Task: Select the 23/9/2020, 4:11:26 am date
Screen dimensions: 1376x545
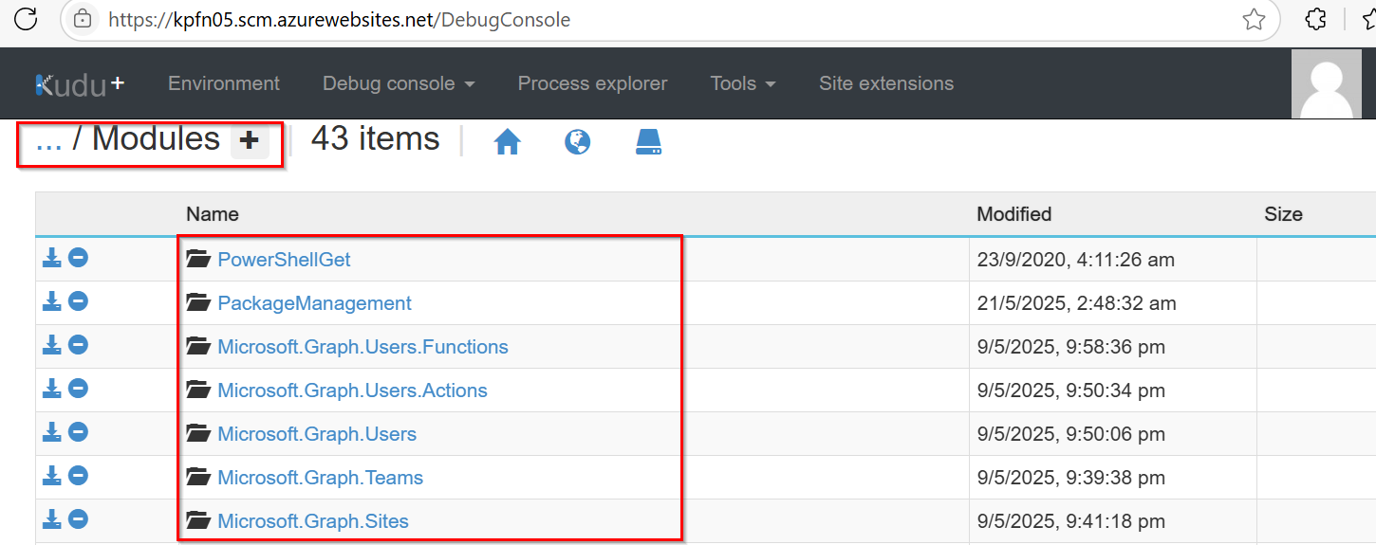Action: [1076, 259]
